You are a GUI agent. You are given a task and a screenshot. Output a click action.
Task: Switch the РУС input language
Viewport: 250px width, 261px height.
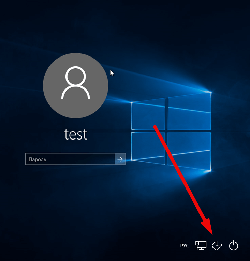(185, 246)
